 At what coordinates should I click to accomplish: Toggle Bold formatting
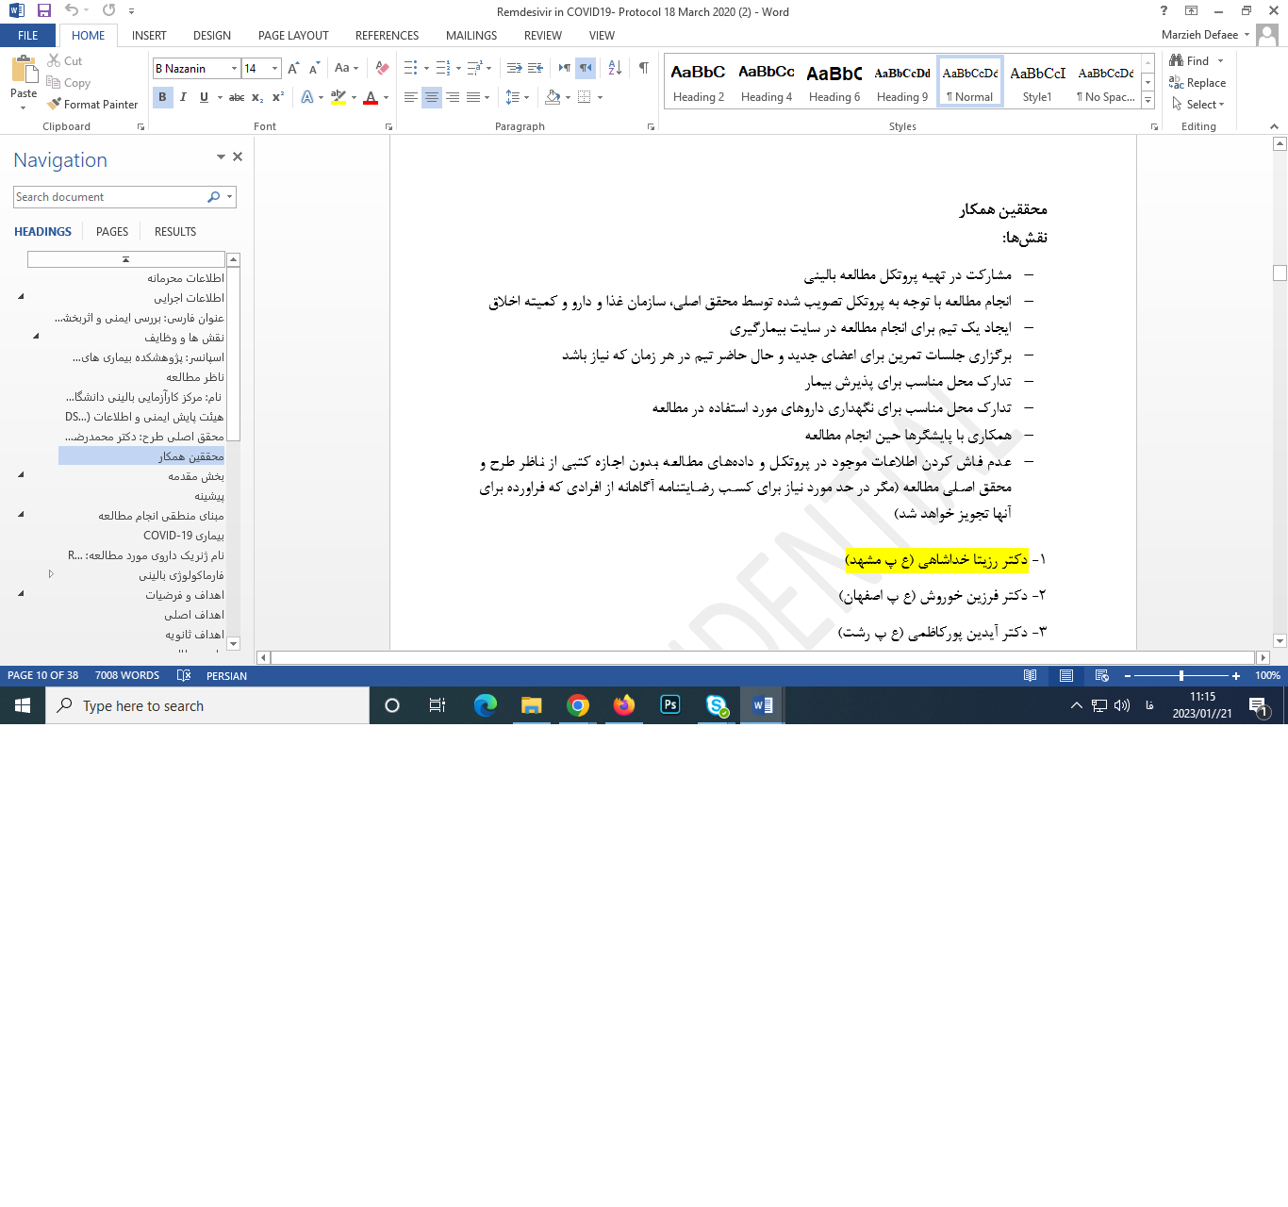(162, 97)
